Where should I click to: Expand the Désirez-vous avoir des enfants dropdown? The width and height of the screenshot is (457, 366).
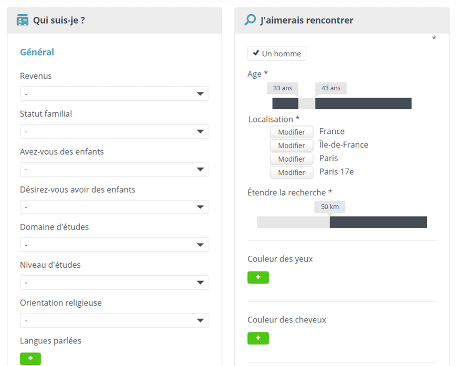click(115, 207)
